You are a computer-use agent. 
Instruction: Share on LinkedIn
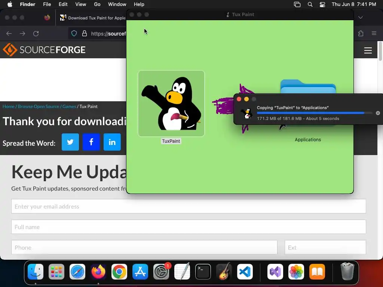pyautogui.click(x=112, y=142)
